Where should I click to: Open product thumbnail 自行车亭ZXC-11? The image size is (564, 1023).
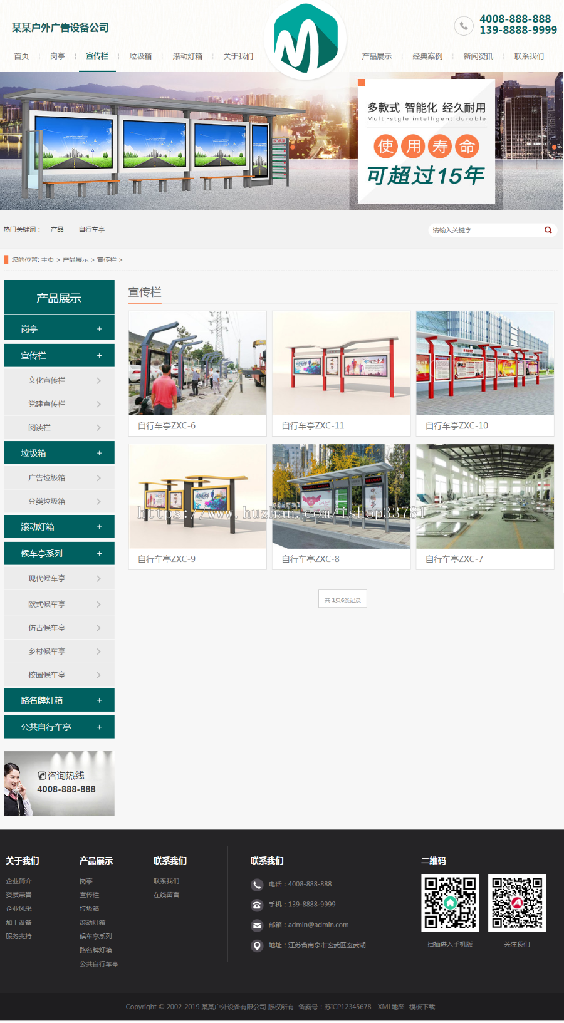[342, 363]
